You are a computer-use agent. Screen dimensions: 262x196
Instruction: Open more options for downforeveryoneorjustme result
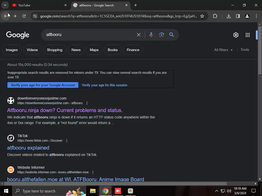coord(87,103)
